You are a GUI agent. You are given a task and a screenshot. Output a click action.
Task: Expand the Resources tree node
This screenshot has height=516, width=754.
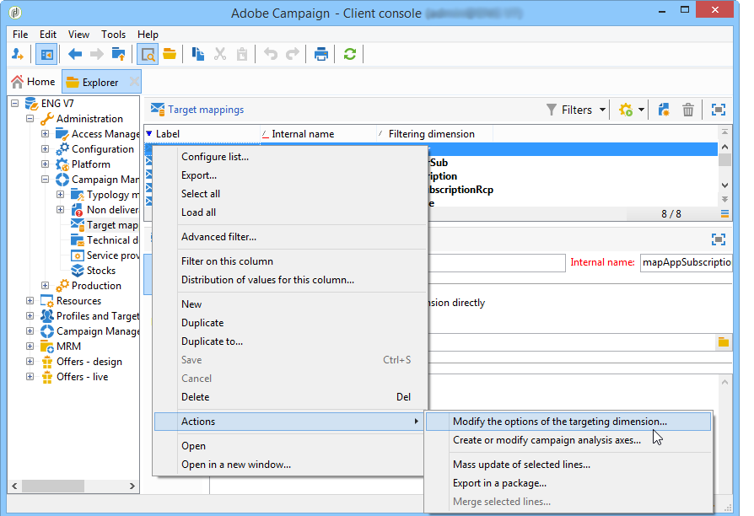(30, 300)
